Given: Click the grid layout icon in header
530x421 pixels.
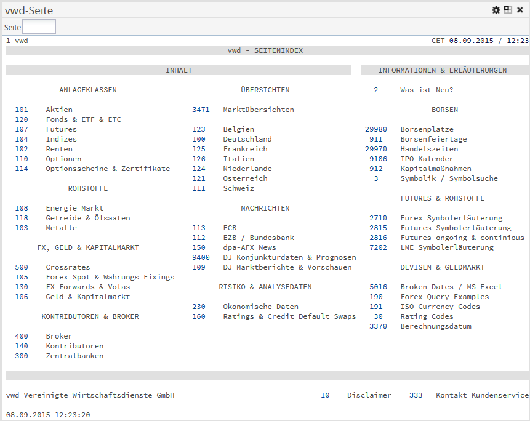Looking at the screenshot, I should 508,10.
